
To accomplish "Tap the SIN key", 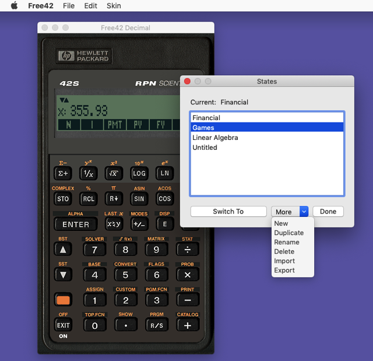I will pyautogui.click(x=139, y=199).
